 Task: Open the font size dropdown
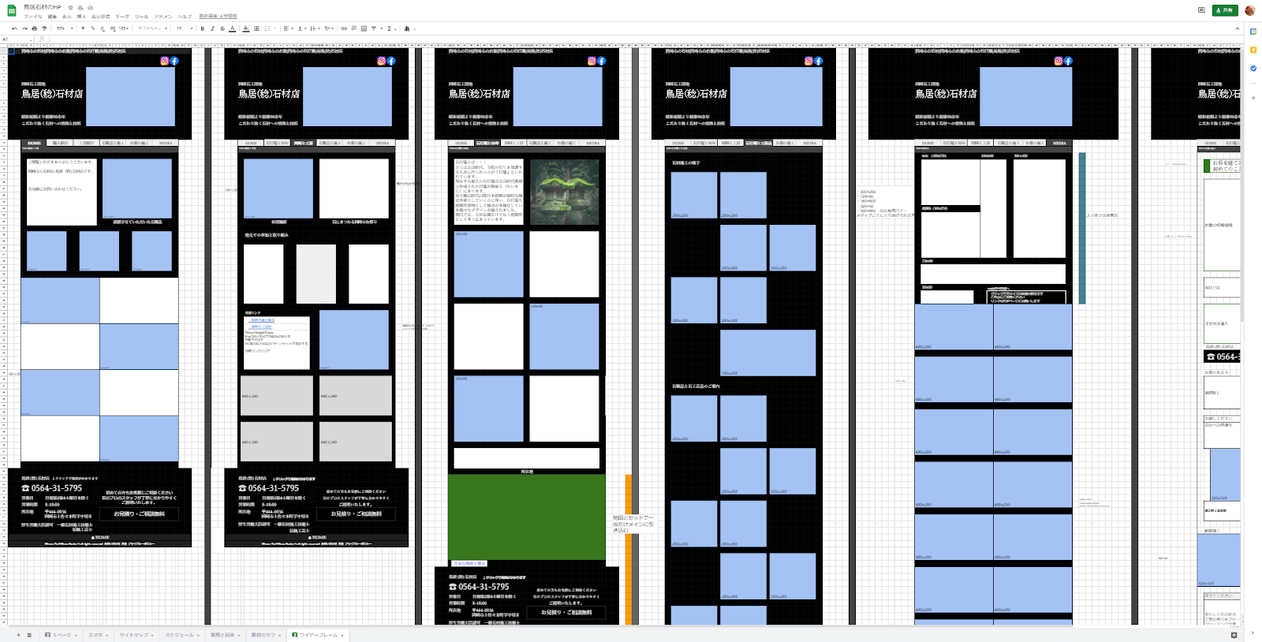[184, 28]
